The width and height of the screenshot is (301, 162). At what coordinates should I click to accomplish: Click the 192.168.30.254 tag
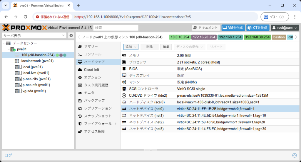pyautogui.click(x=257, y=37)
